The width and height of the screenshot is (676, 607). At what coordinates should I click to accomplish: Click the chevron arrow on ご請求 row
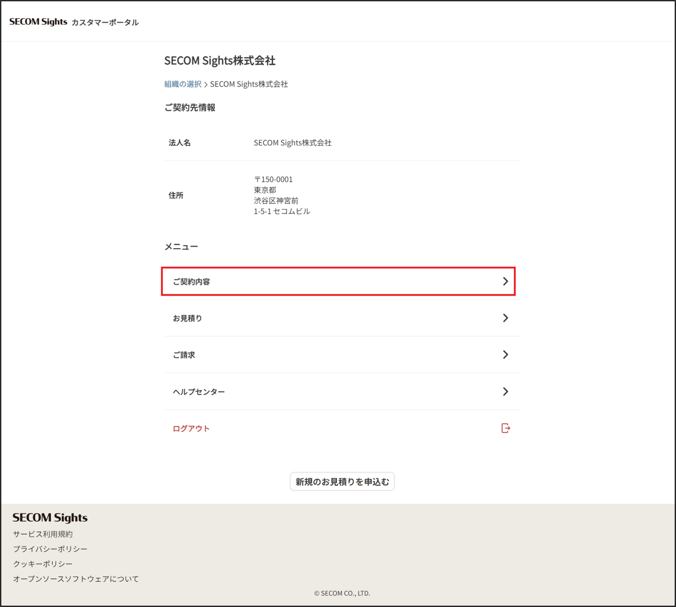505,355
